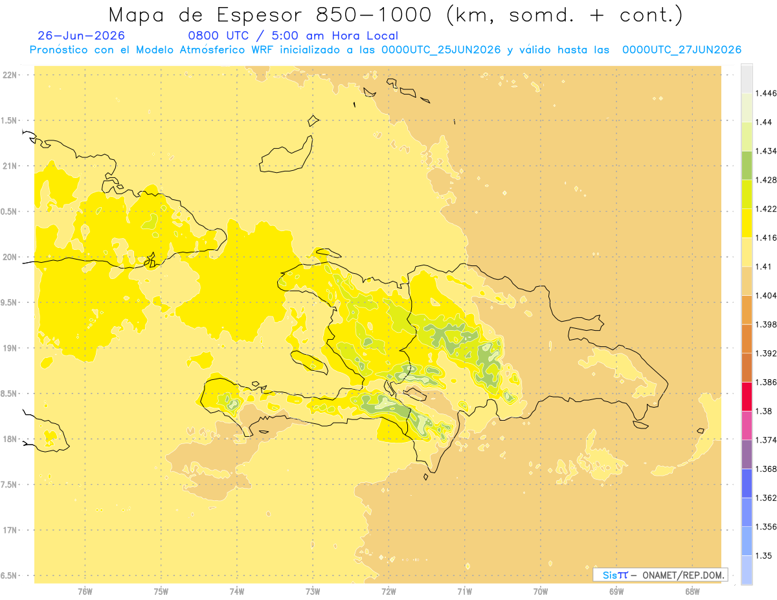Image resolution: width=777 pixels, height=600 pixels.
Task: Select the pale blue swatch between 1.35 and 1.356
Action: pyautogui.click(x=747, y=540)
